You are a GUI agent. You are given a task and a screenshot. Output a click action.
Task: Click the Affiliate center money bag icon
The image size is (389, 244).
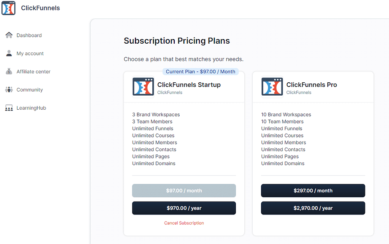click(x=9, y=71)
